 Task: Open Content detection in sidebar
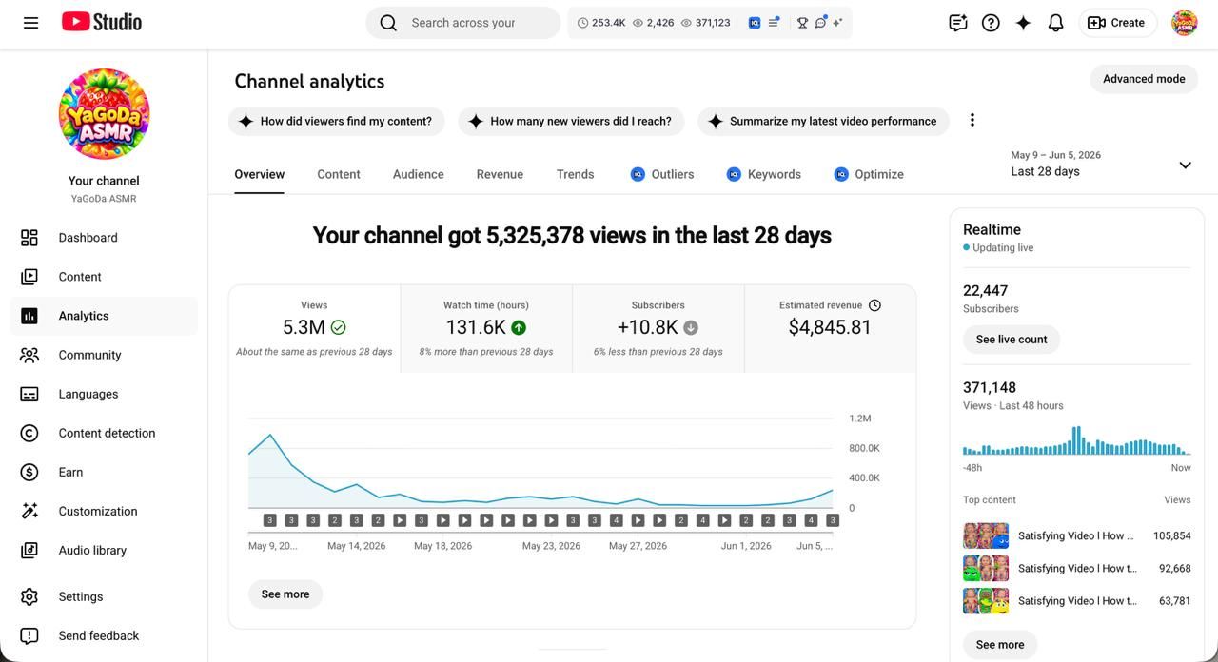coord(104,433)
